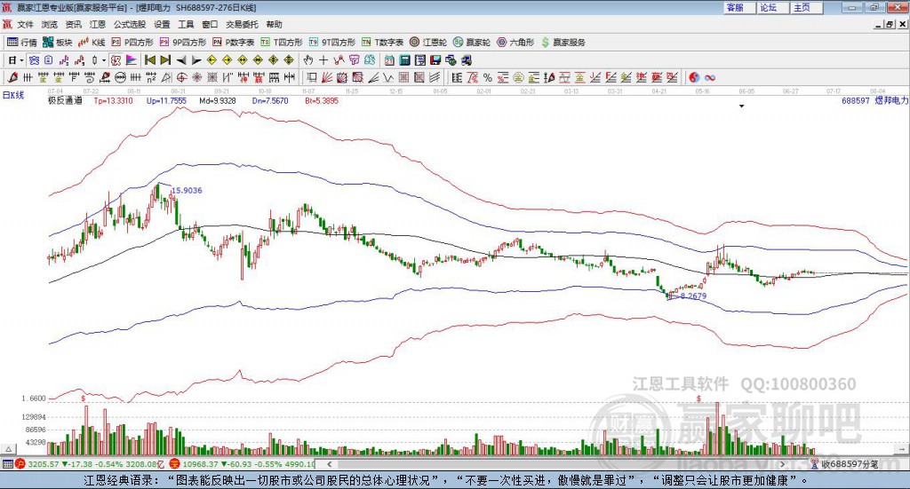Click the 论坛 forum button
Image resolution: width=910 pixels, height=489 pixels.
[x=773, y=7]
